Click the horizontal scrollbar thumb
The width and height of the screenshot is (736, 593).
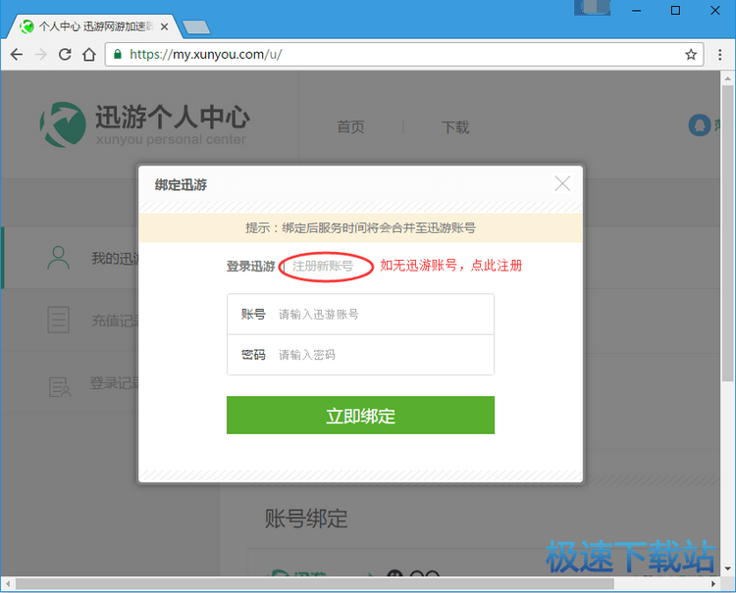coord(314,584)
